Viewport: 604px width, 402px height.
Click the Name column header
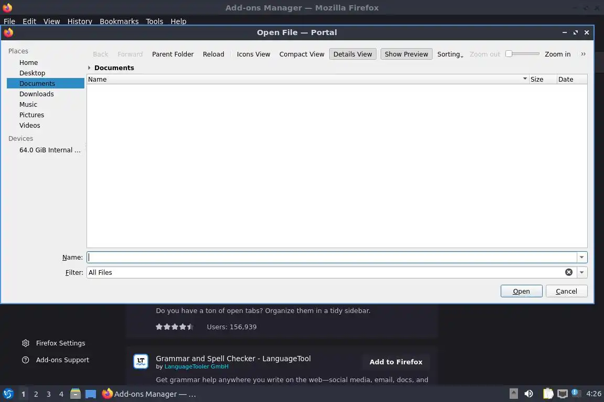[x=308, y=79]
